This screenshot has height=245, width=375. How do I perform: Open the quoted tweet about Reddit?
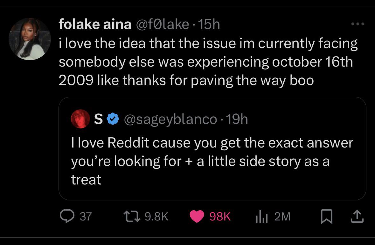pos(212,161)
